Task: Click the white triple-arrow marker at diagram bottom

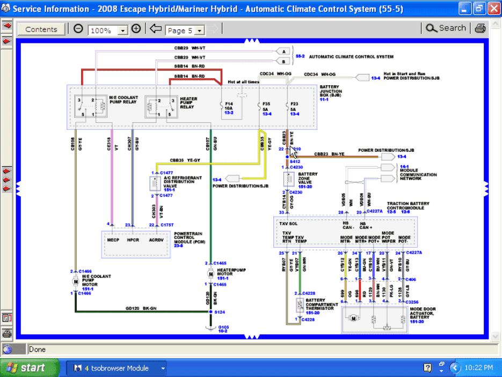Action: click(251, 337)
